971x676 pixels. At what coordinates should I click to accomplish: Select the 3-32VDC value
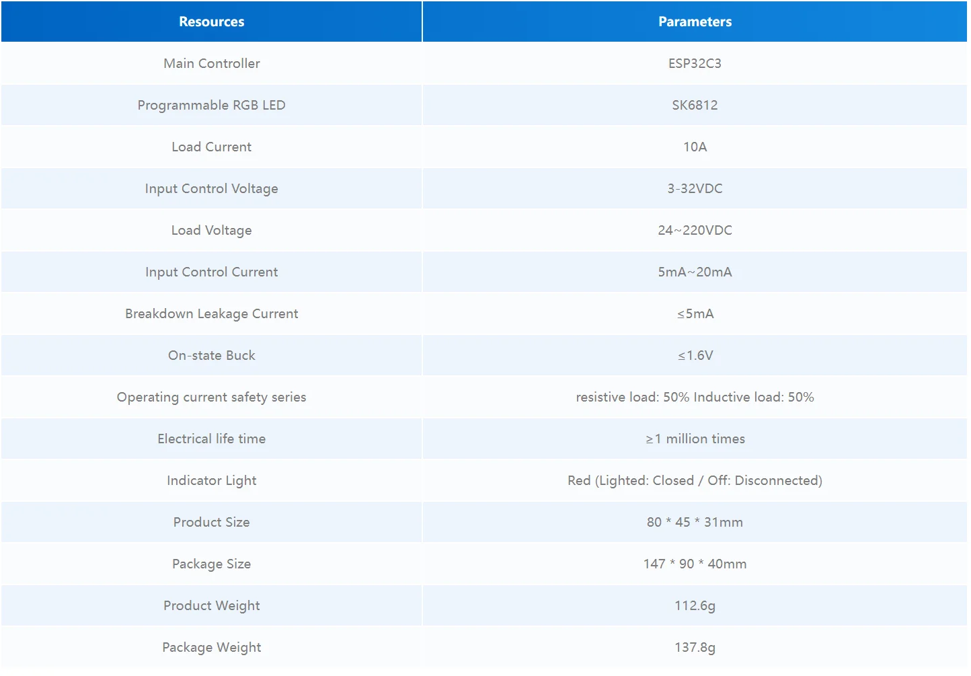pyautogui.click(x=695, y=188)
